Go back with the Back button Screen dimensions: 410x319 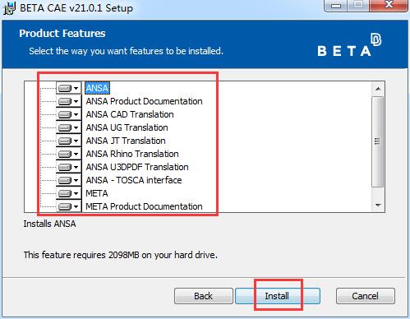point(204,296)
